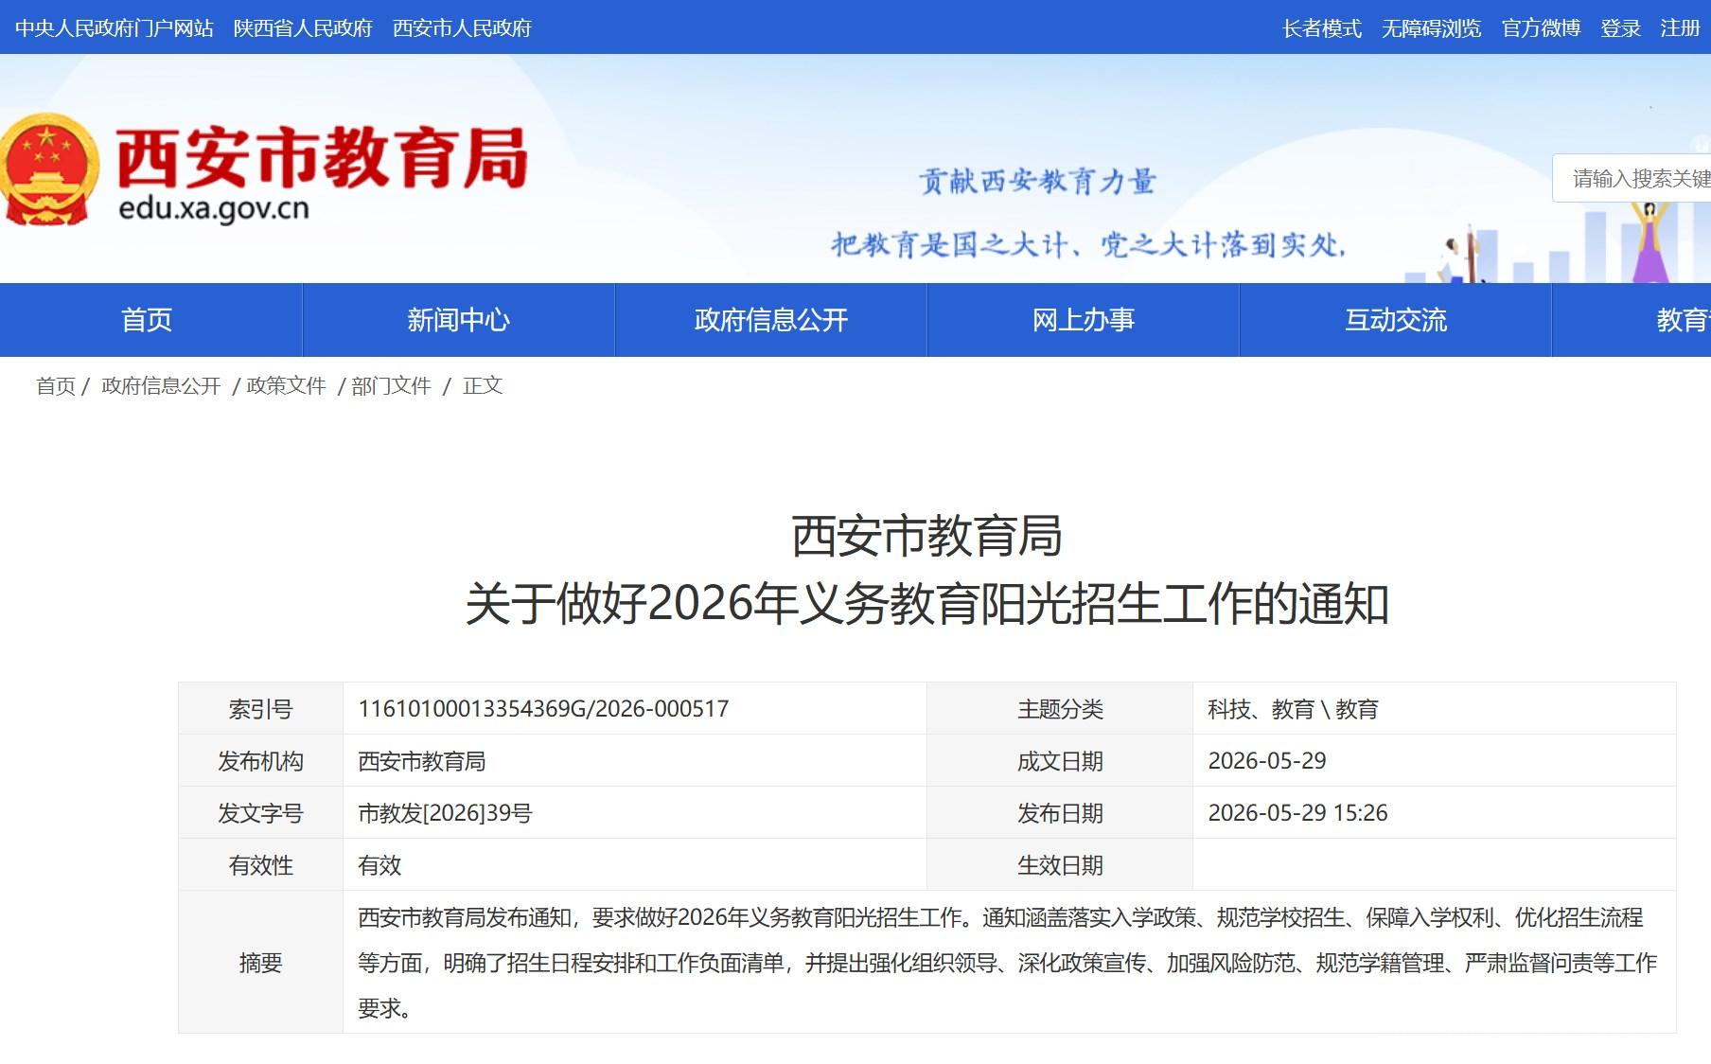This screenshot has height=1064, width=1711.
Task: Open 中央人民政府门户网站 link
Action: tap(115, 28)
